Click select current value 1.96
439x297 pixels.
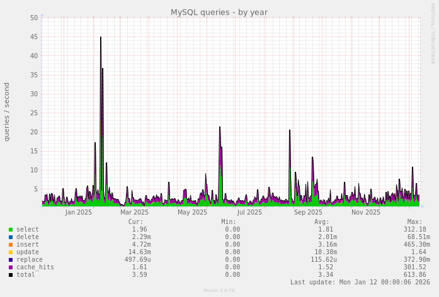pos(139,229)
